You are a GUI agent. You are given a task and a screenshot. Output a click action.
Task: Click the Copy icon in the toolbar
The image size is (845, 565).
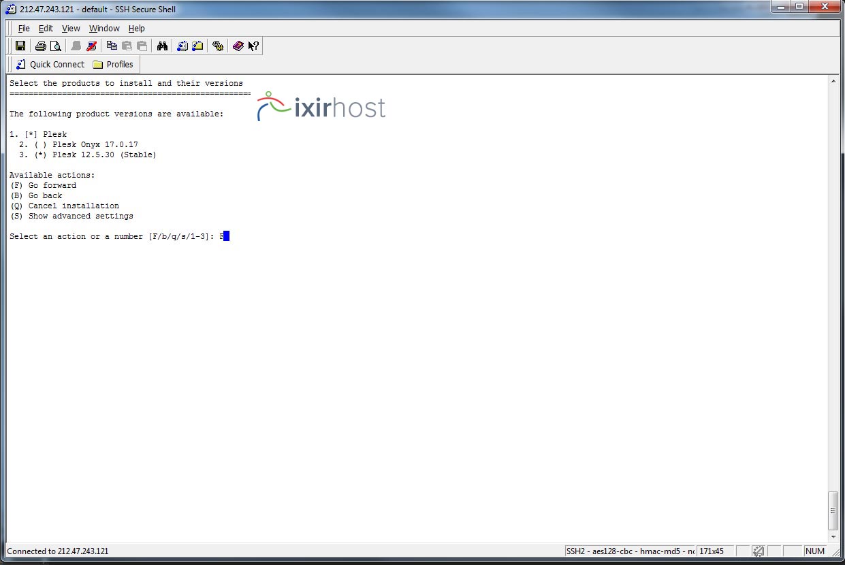pos(112,46)
